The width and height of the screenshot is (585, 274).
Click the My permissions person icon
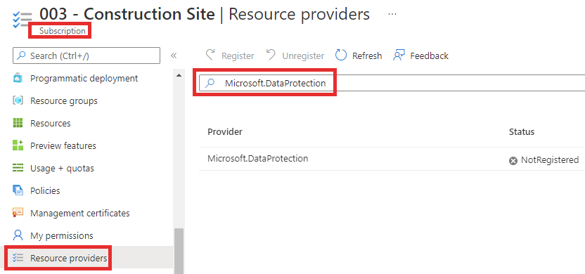pos(18,235)
